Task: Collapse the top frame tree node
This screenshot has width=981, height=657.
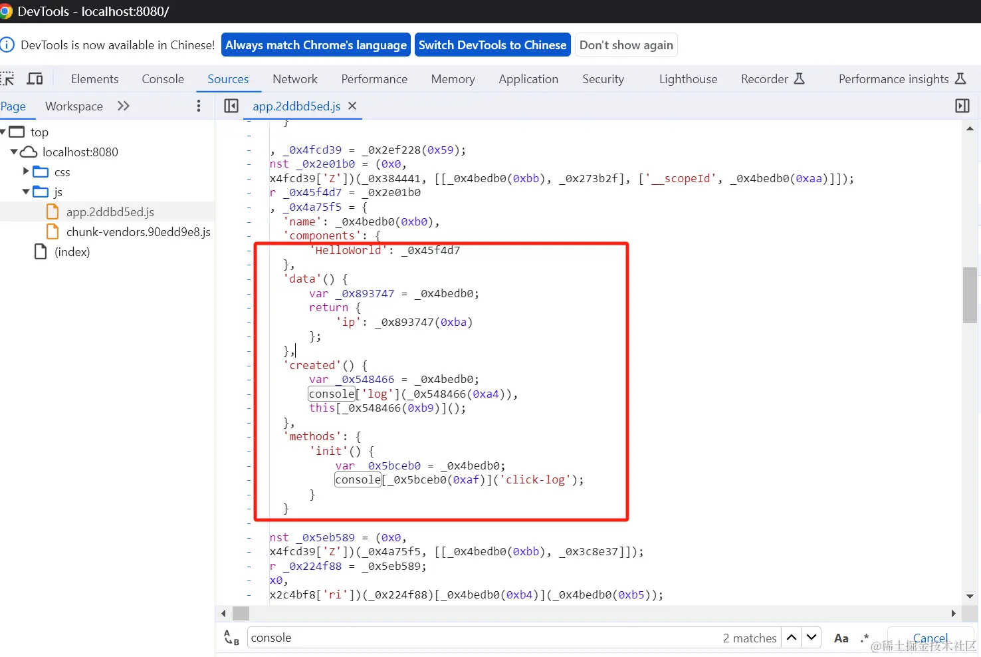Action: tap(3, 132)
